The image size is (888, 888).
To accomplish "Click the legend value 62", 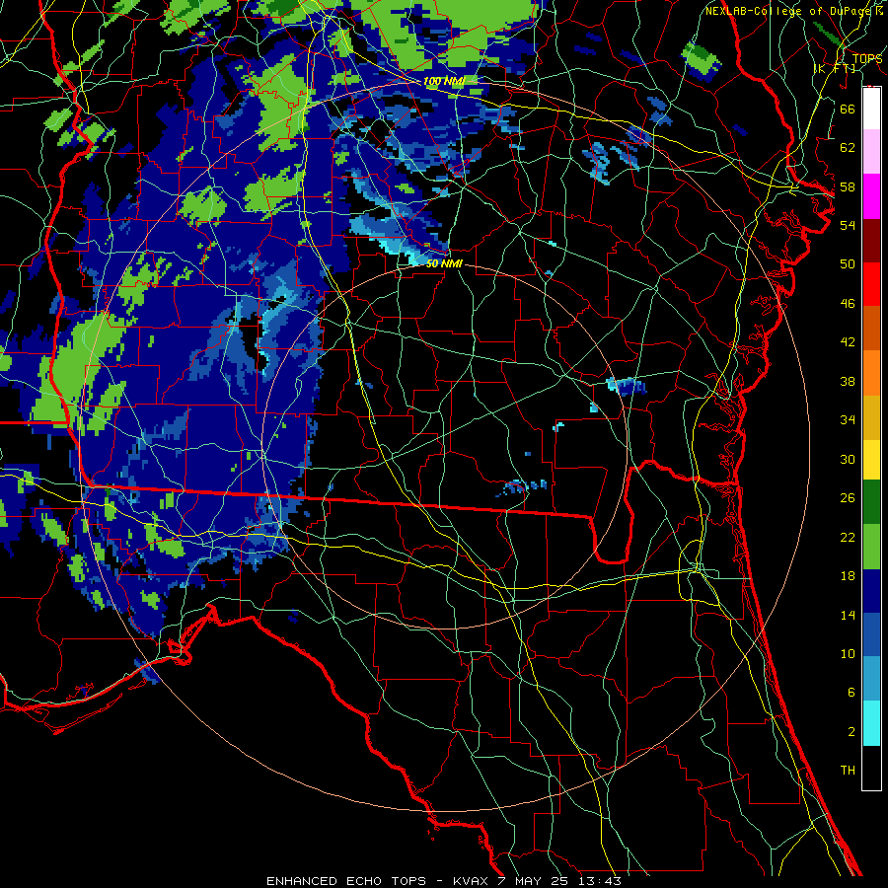I will pyautogui.click(x=848, y=148).
